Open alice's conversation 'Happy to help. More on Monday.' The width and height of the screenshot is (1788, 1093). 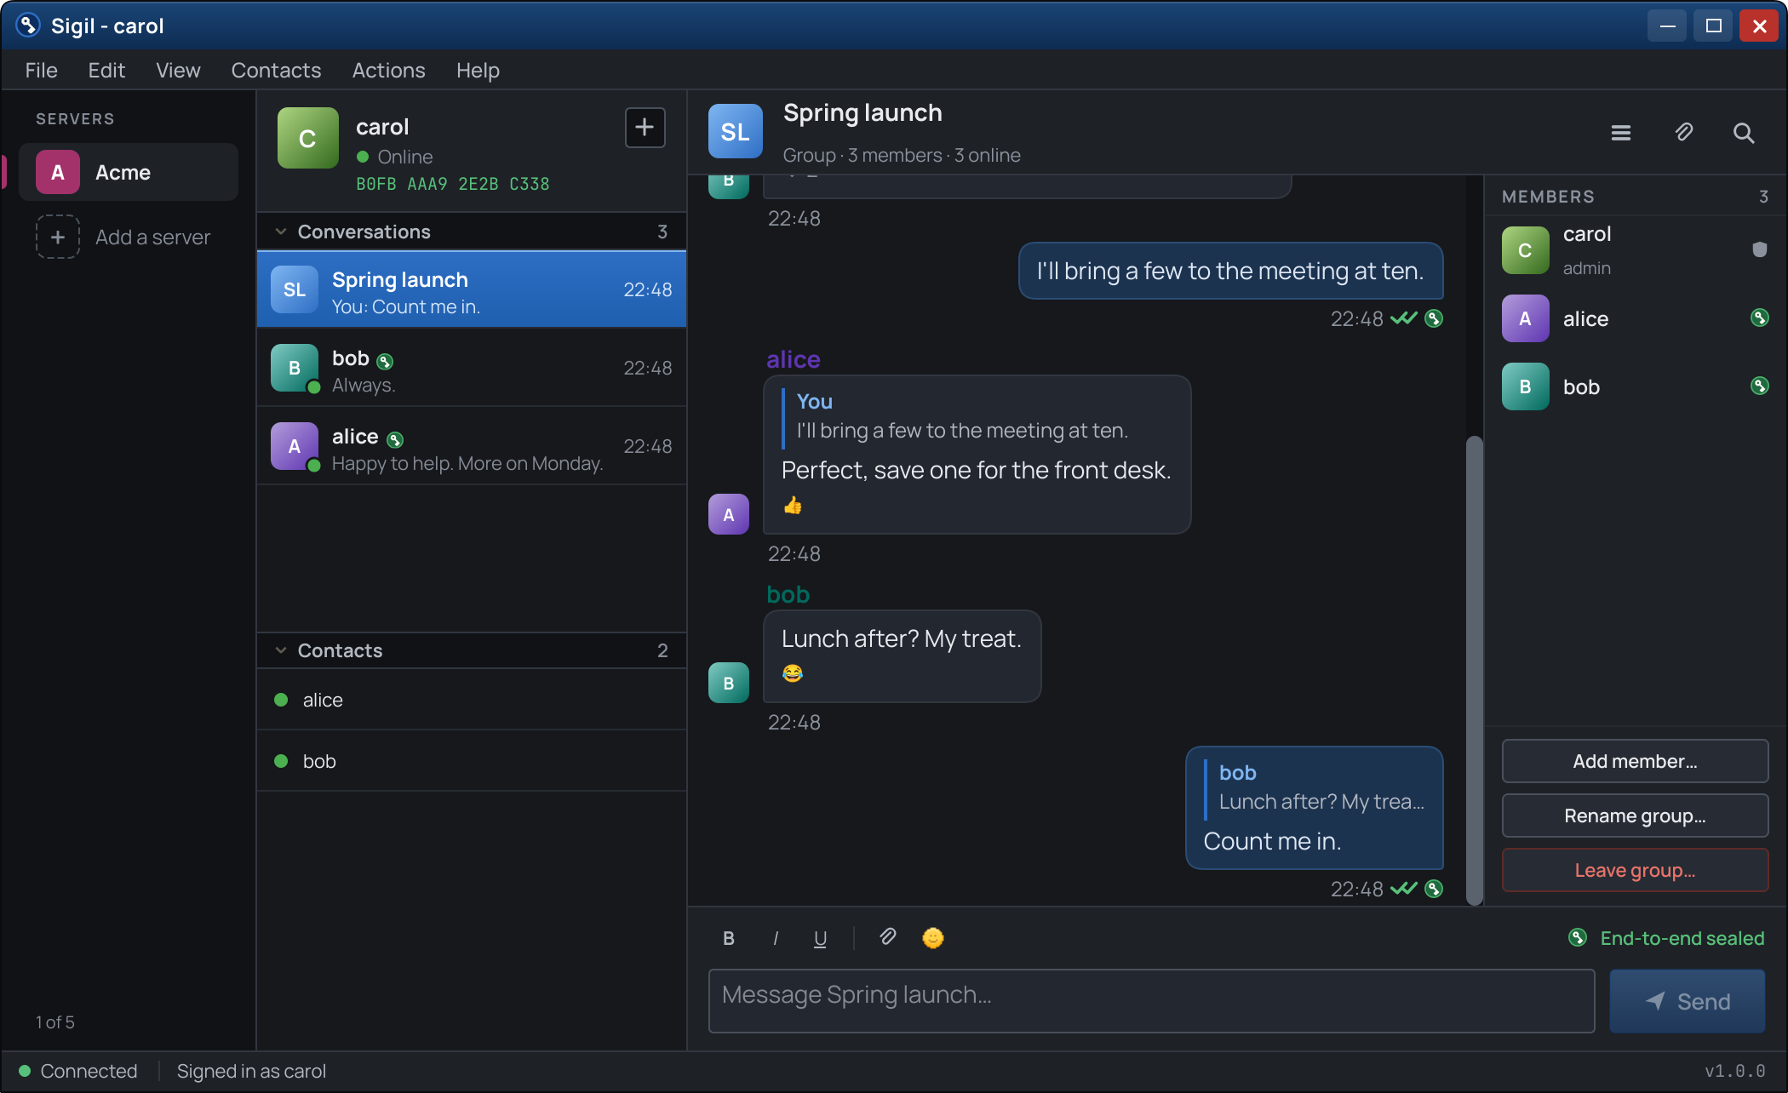[x=472, y=446]
